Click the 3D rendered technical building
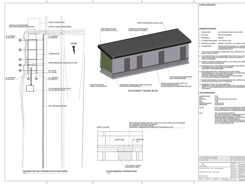This screenshot has width=245, height=184. (x=145, y=54)
